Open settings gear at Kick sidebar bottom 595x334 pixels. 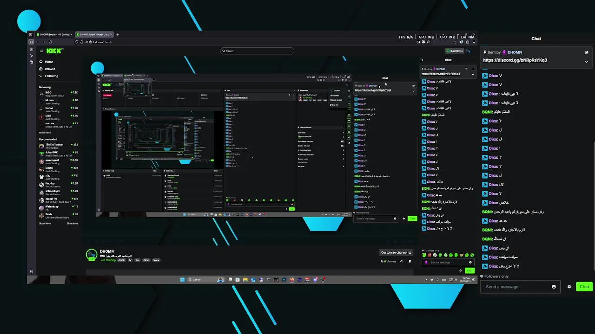(x=32, y=271)
